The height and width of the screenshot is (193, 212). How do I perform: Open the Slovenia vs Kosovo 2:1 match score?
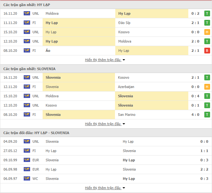[x=195, y=77]
